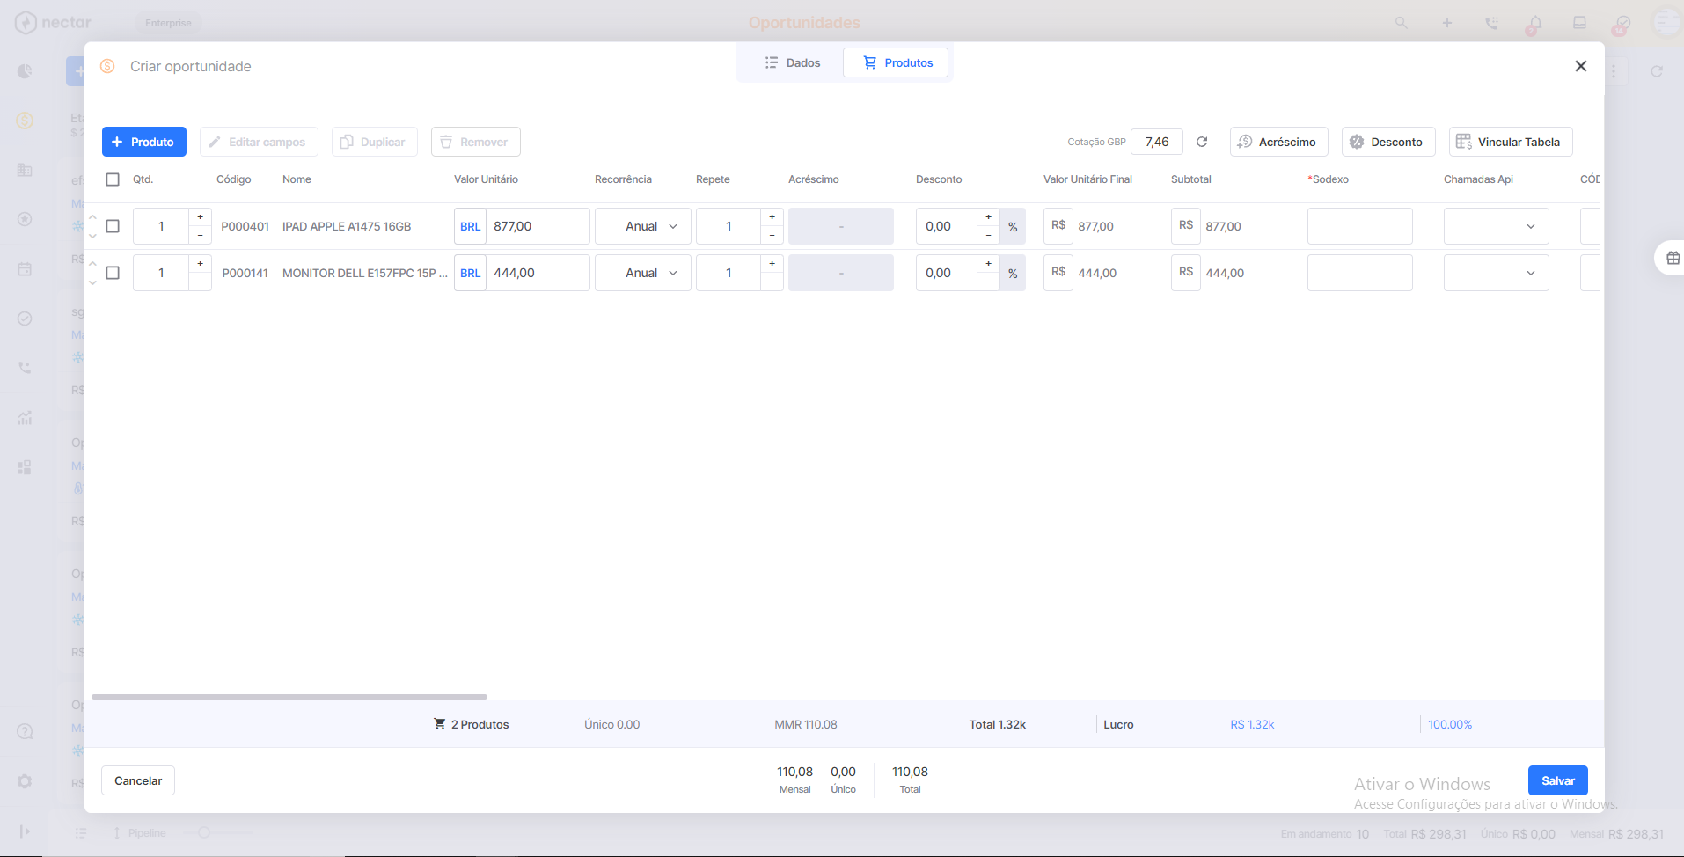This screenshot has width=1684, height=857.
Task: Edit unit price 877,00 field
Action: tap(538, 226)
